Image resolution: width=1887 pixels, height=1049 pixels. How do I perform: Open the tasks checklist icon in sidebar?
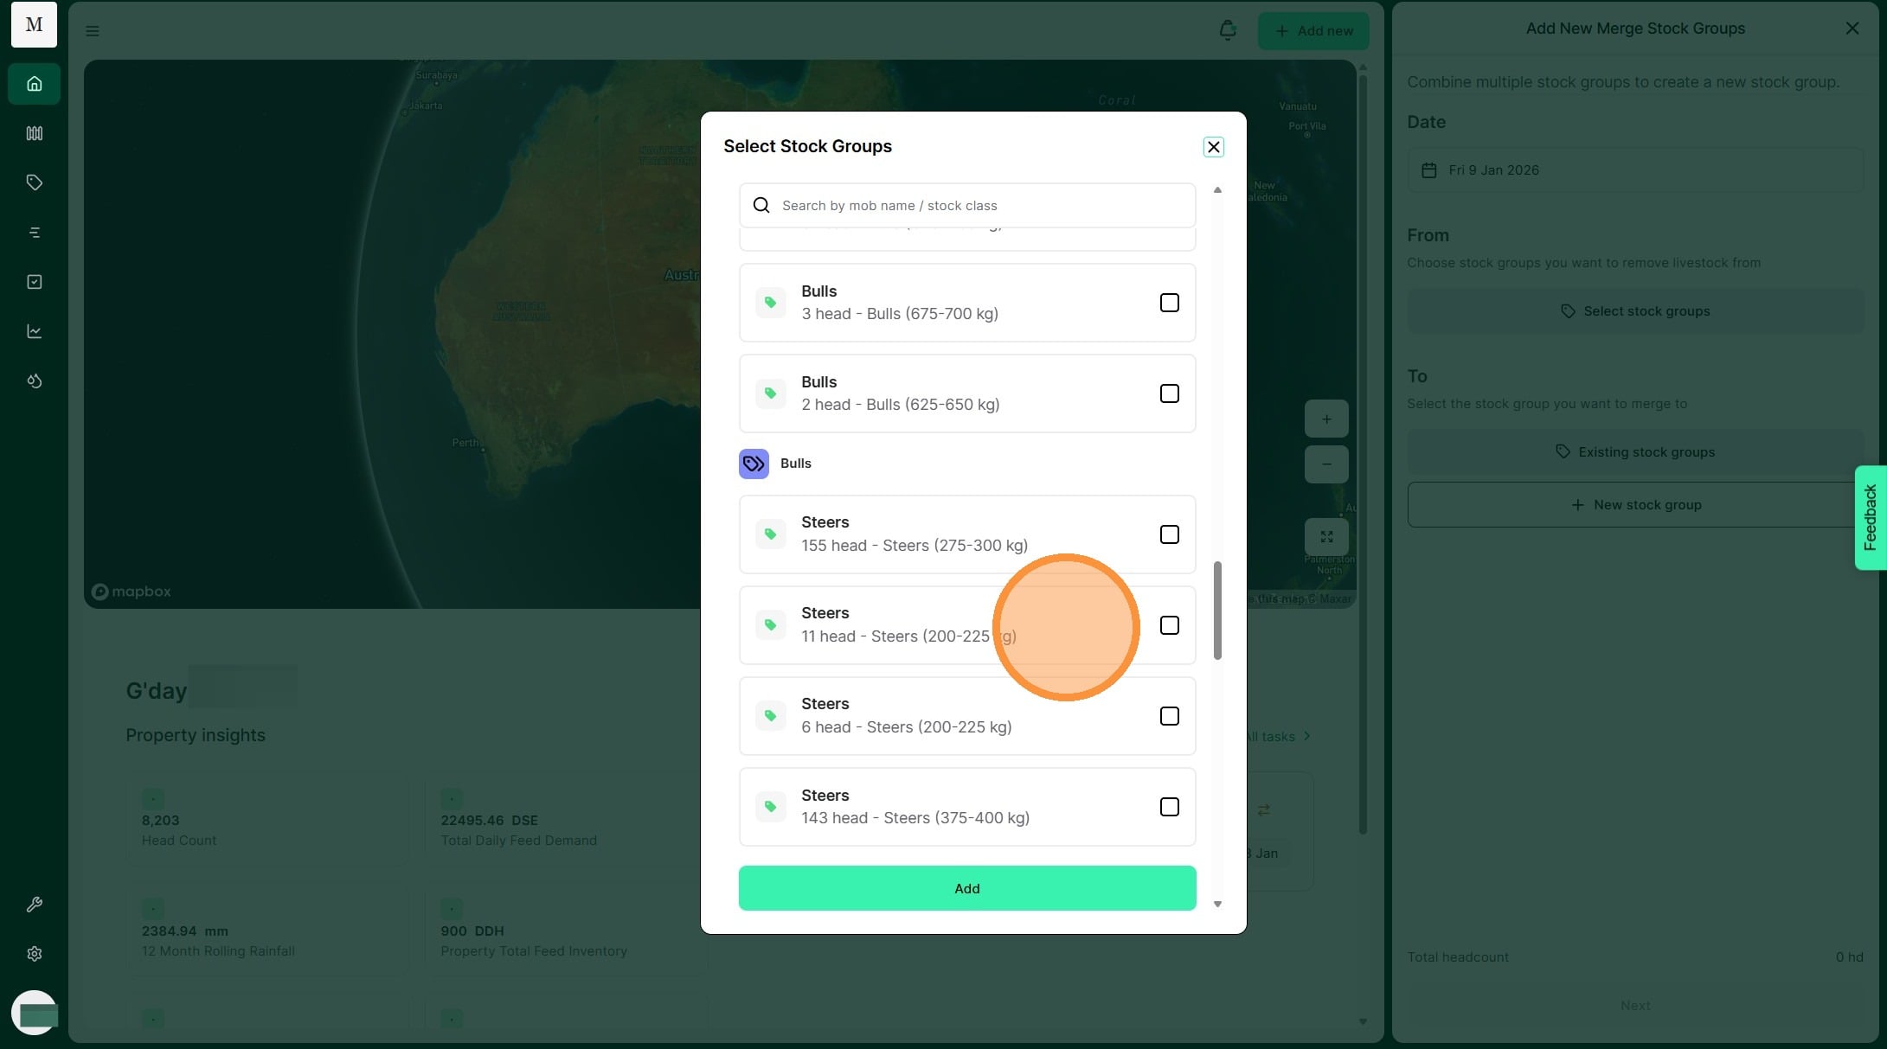(x=35, y=282)
